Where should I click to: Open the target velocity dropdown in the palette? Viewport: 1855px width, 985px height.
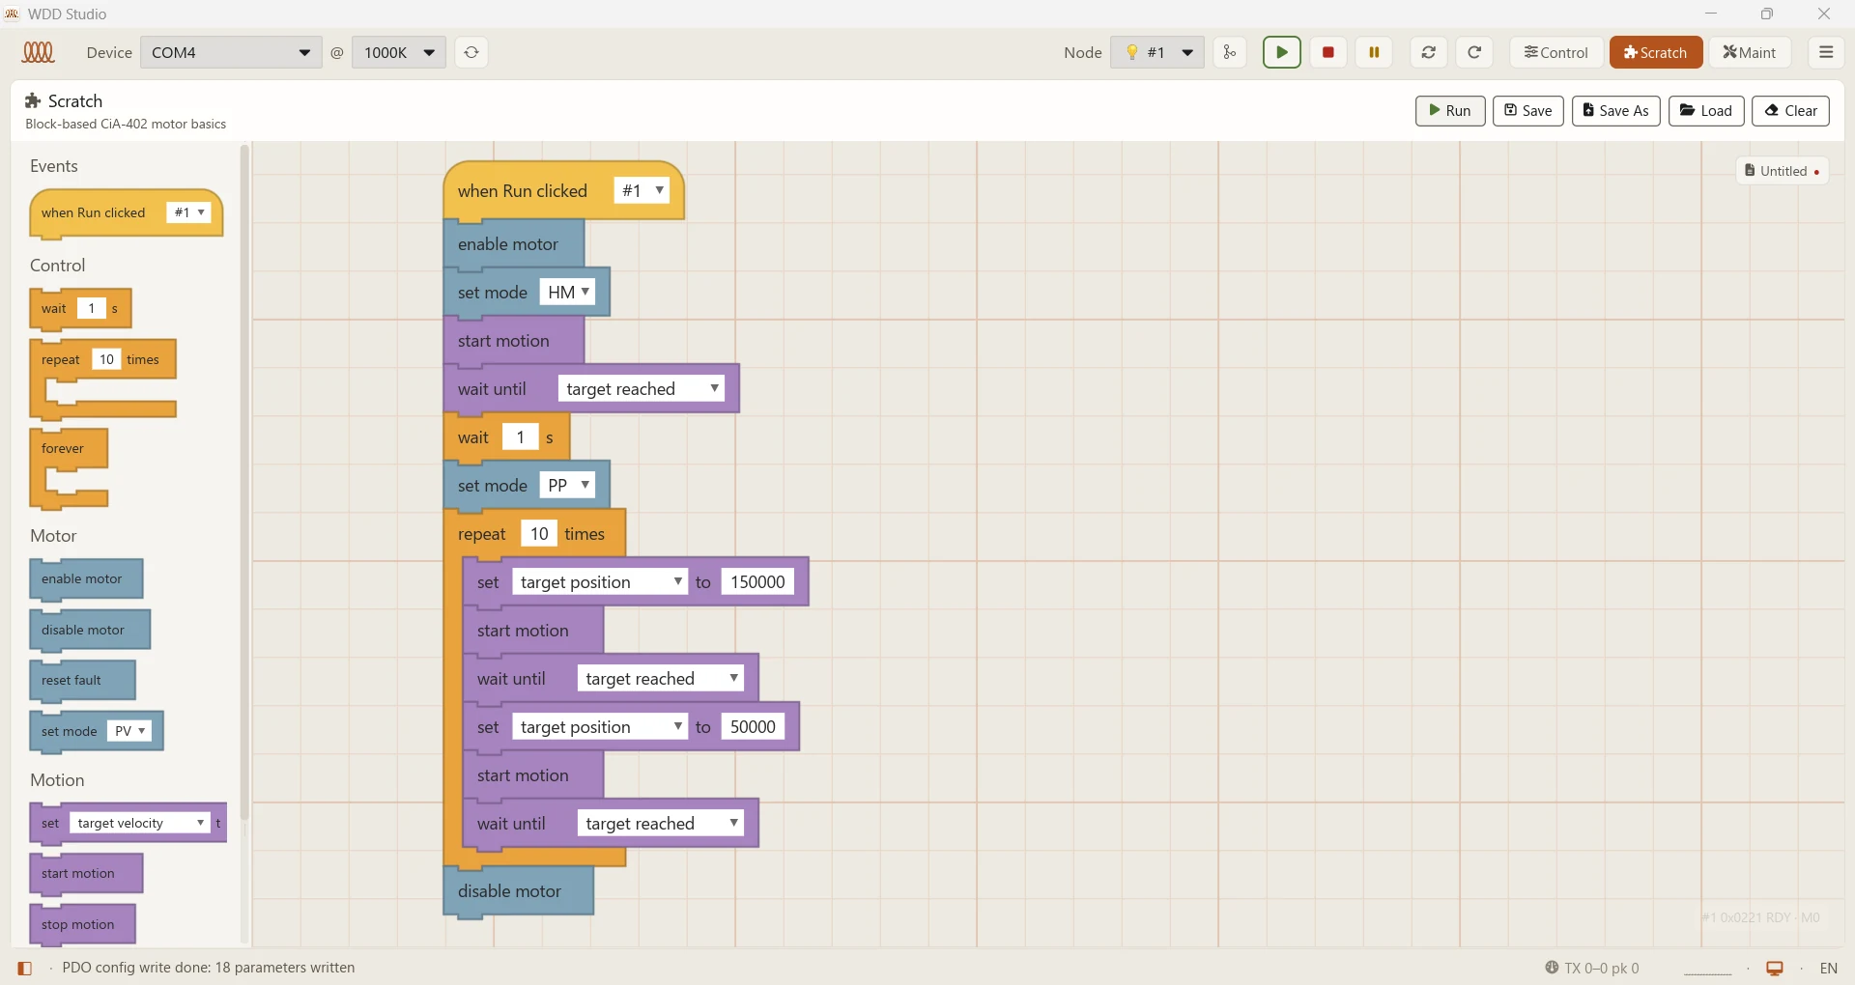[x=140, y=824]
